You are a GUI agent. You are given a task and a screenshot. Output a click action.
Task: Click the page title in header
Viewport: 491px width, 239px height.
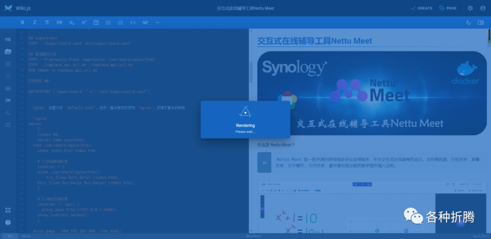point(245,8)
